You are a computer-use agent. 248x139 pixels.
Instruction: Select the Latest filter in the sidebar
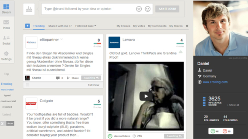[7, 115]
